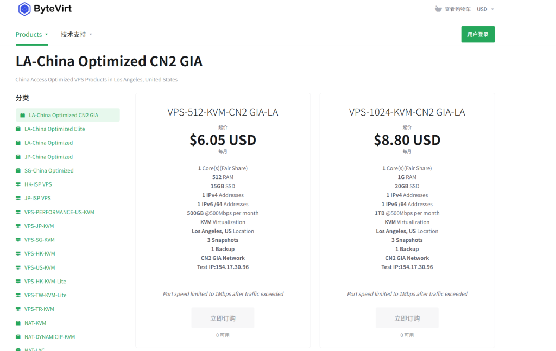The image size is (556, 351).
Task: Expand the Products menu
Action: click(31, 35)
